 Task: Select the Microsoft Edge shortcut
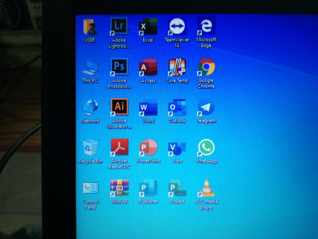click(x=206, y=26)
